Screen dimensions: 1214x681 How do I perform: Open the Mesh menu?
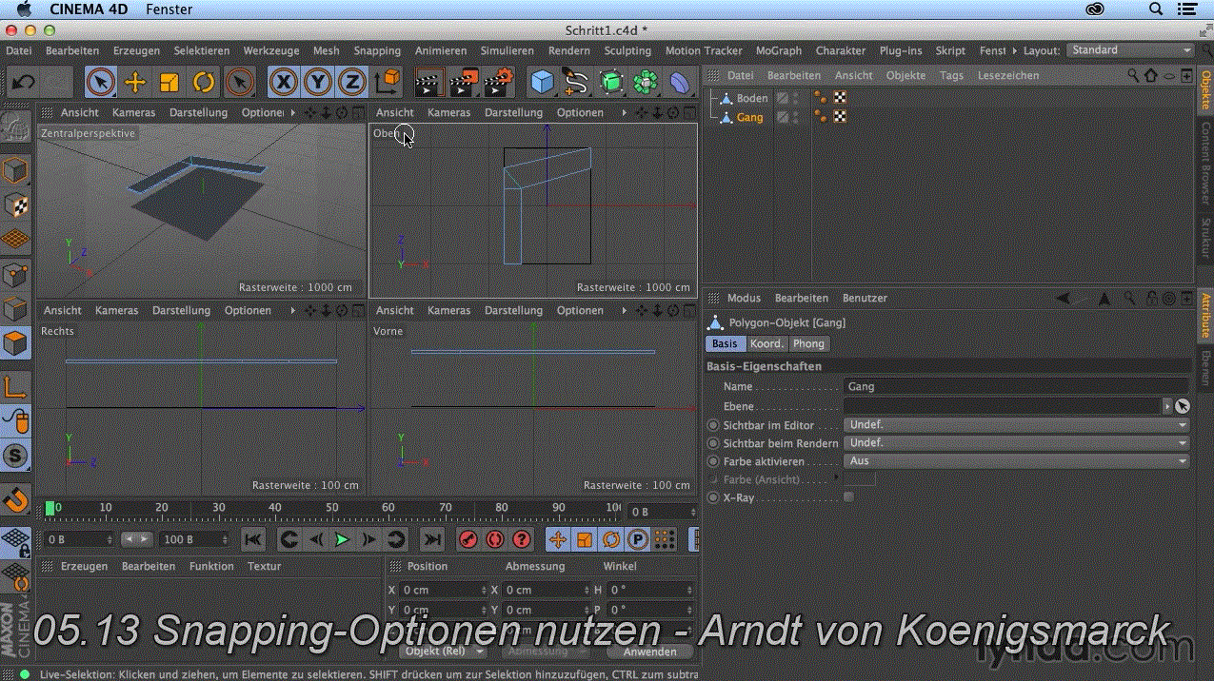pyautogui.click(x=326, y=50)
